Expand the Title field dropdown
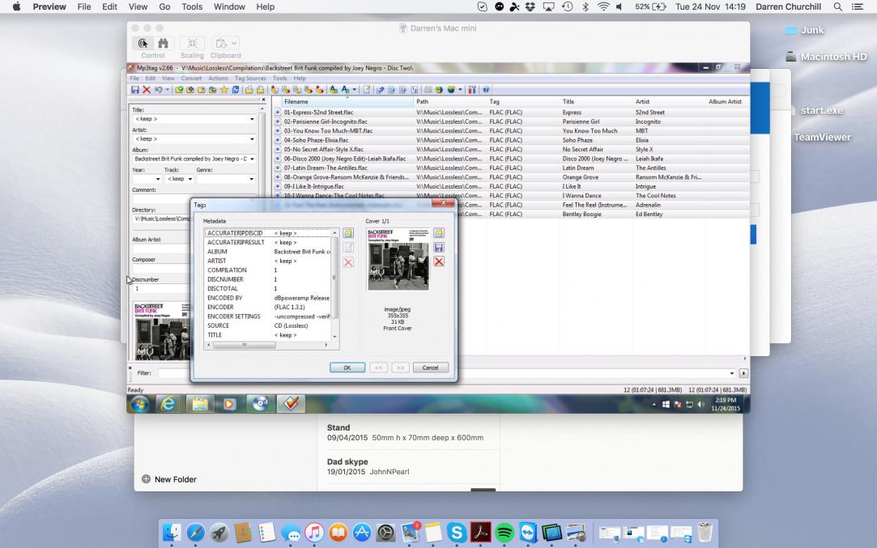 [252, 120]
